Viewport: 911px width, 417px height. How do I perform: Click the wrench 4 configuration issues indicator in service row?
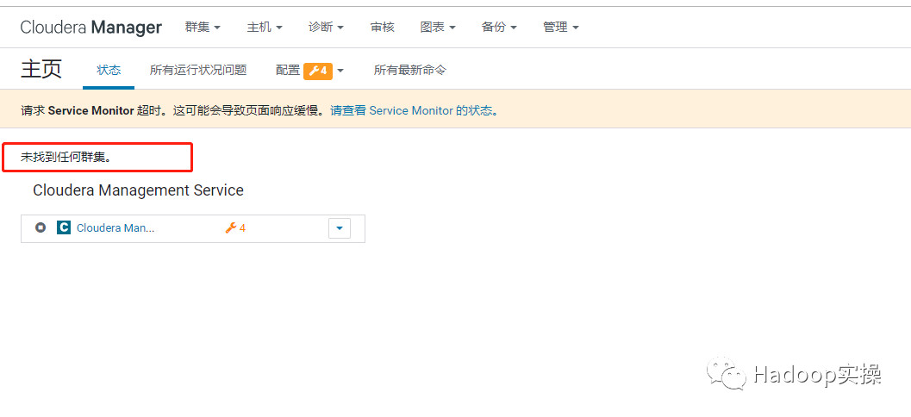pos(235,228)
